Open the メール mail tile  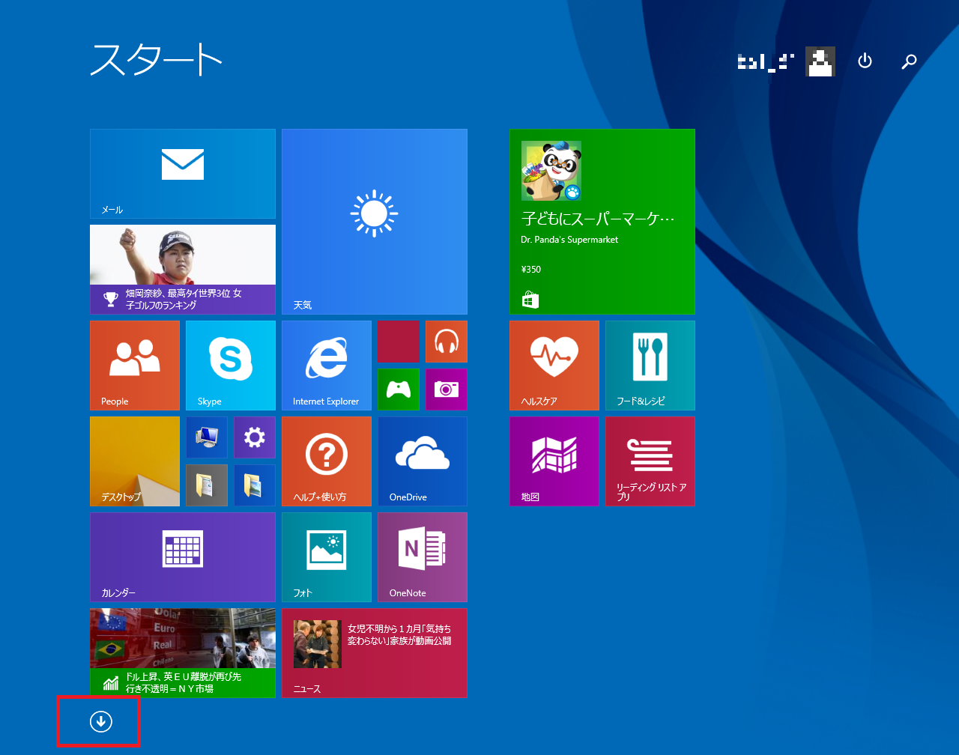click(x=183, y=174)
